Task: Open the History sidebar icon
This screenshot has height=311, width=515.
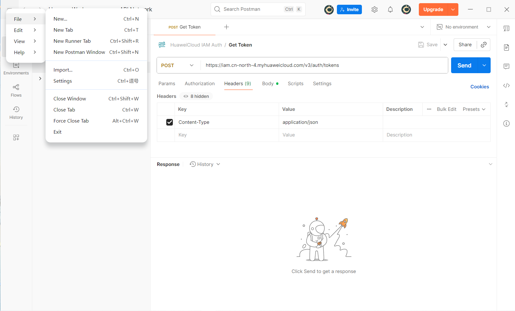Action: (16, 113)
